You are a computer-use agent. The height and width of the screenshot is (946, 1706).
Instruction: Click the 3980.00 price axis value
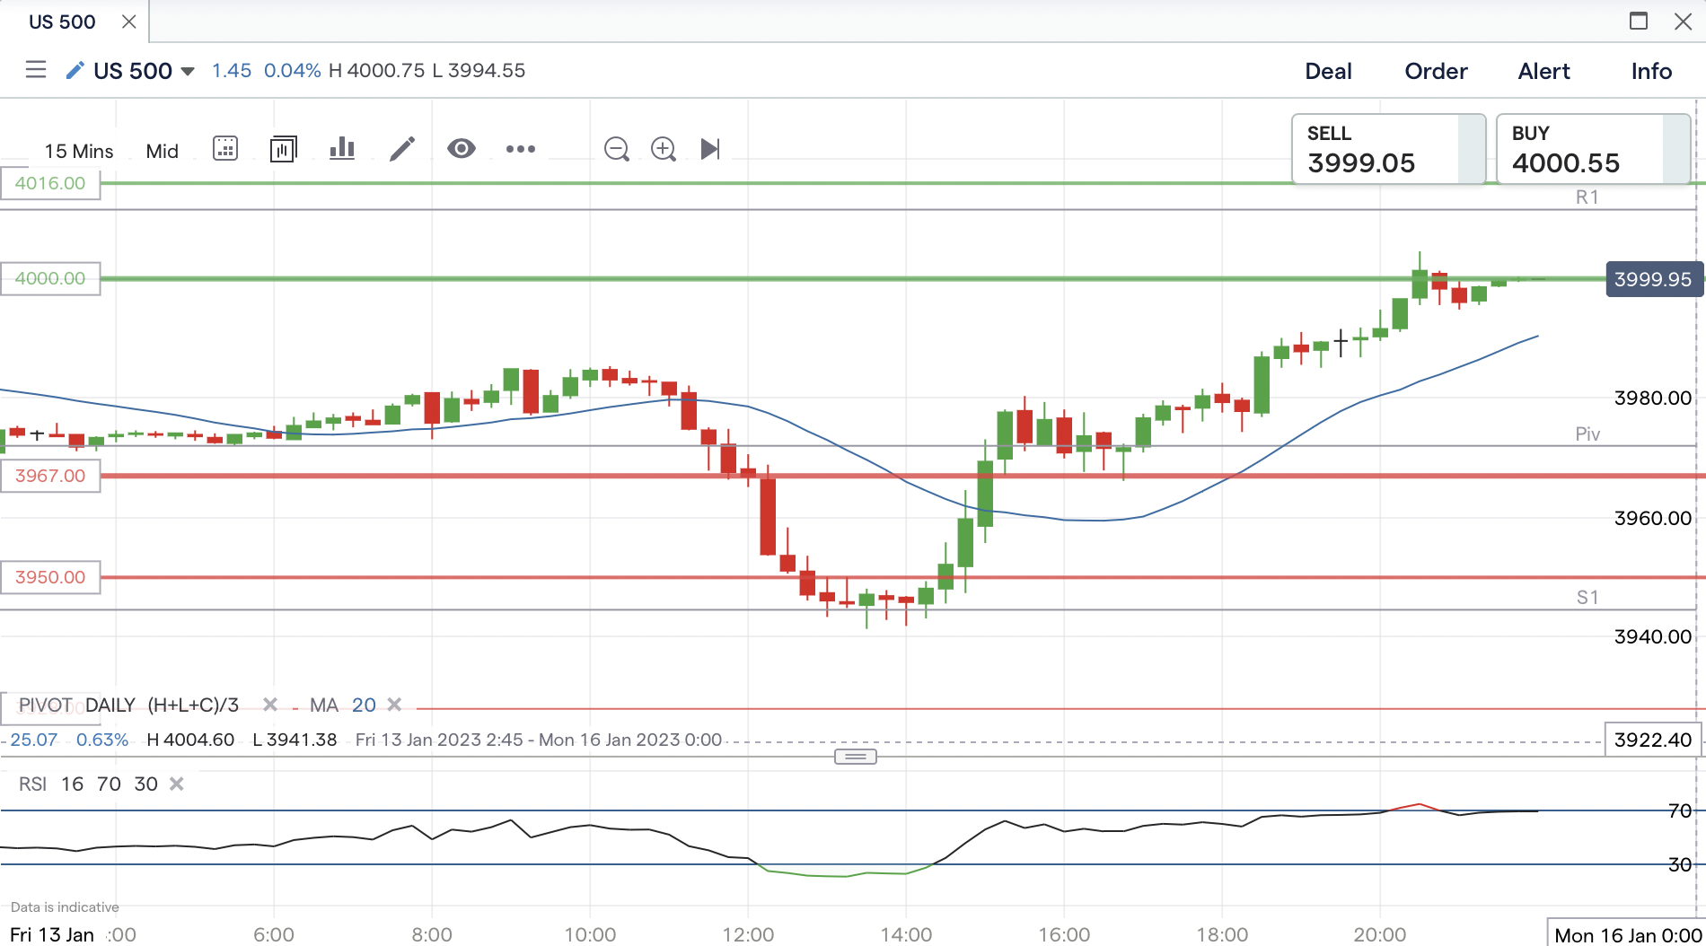(x=1652, y=398)
